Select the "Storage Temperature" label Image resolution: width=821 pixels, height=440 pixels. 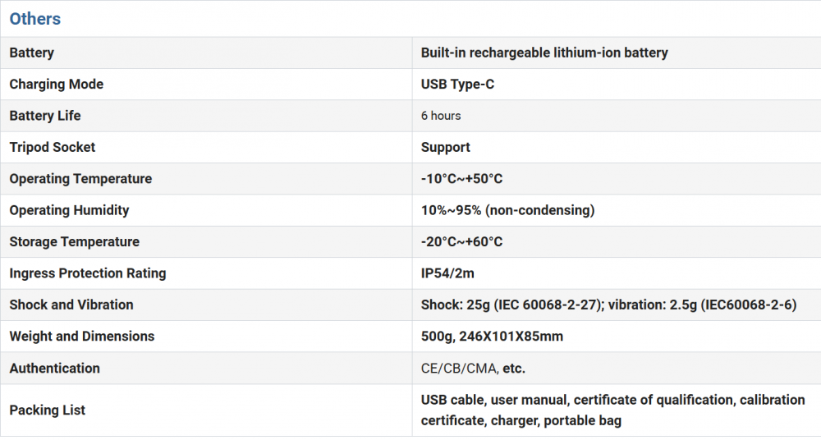[75, 242]
